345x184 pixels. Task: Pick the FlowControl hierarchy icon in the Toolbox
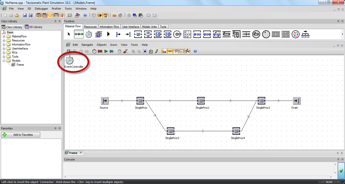[305, 34]
